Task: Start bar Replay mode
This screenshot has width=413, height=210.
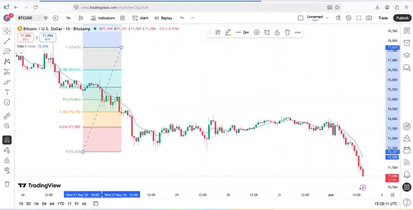Action: (163, 18)
